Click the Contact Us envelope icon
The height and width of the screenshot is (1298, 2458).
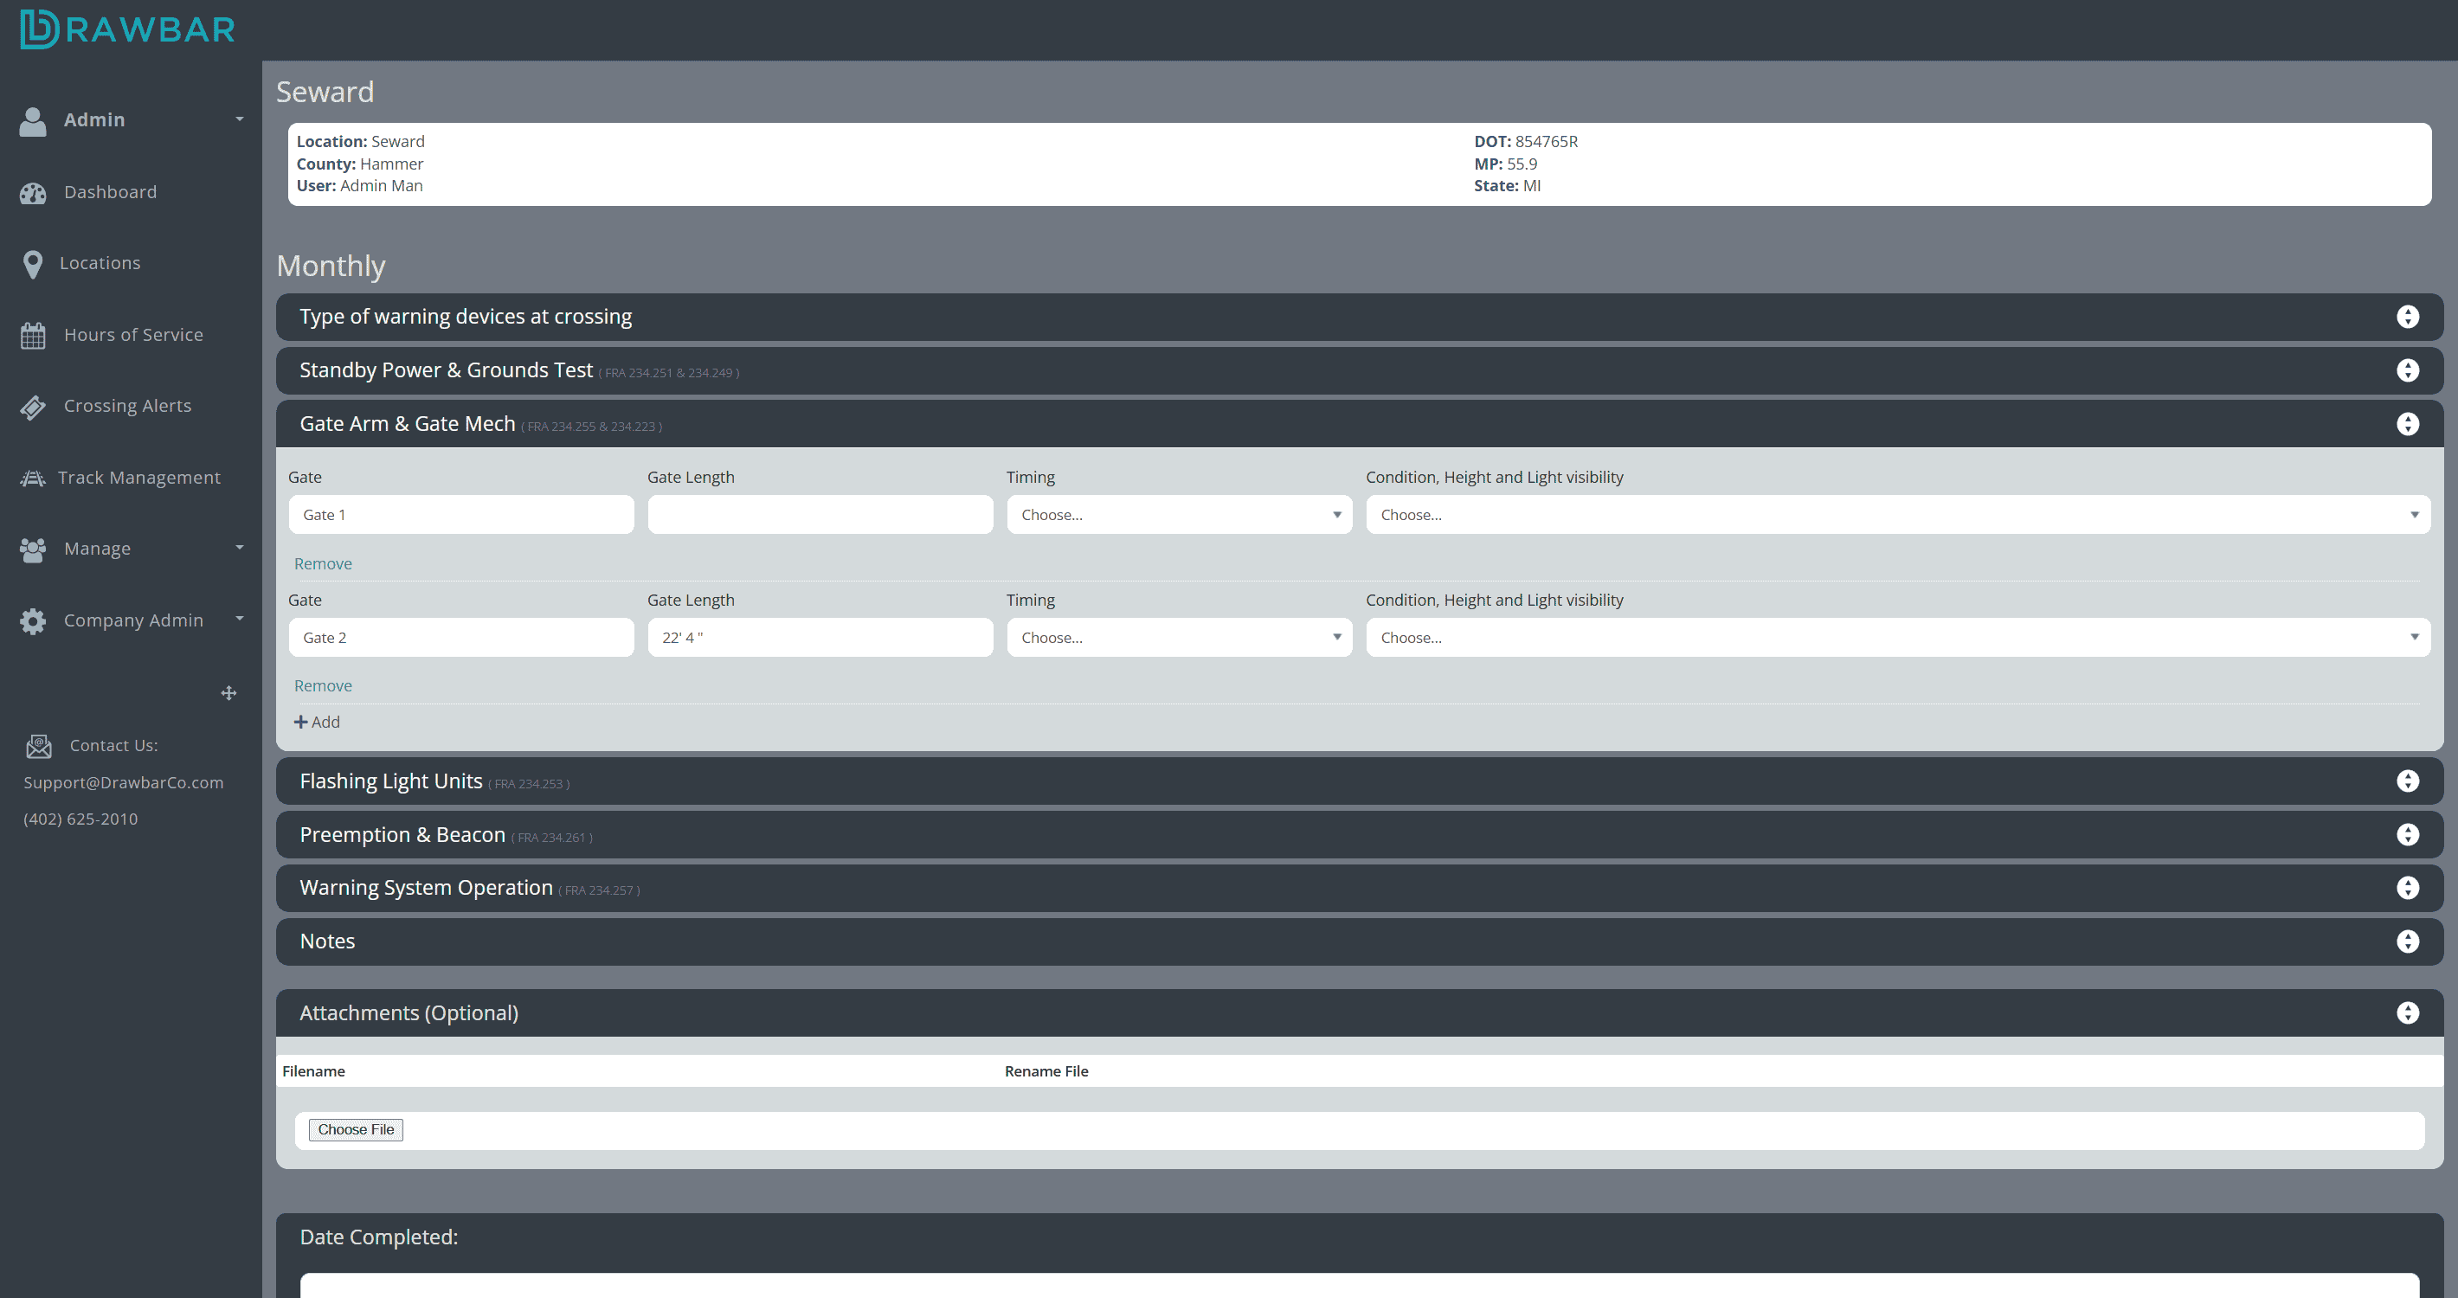(x=39, y=746)
